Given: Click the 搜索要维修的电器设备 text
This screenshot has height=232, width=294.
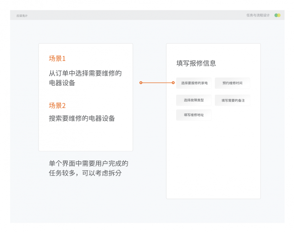Looking at the screenshot, I should [82, 118].
